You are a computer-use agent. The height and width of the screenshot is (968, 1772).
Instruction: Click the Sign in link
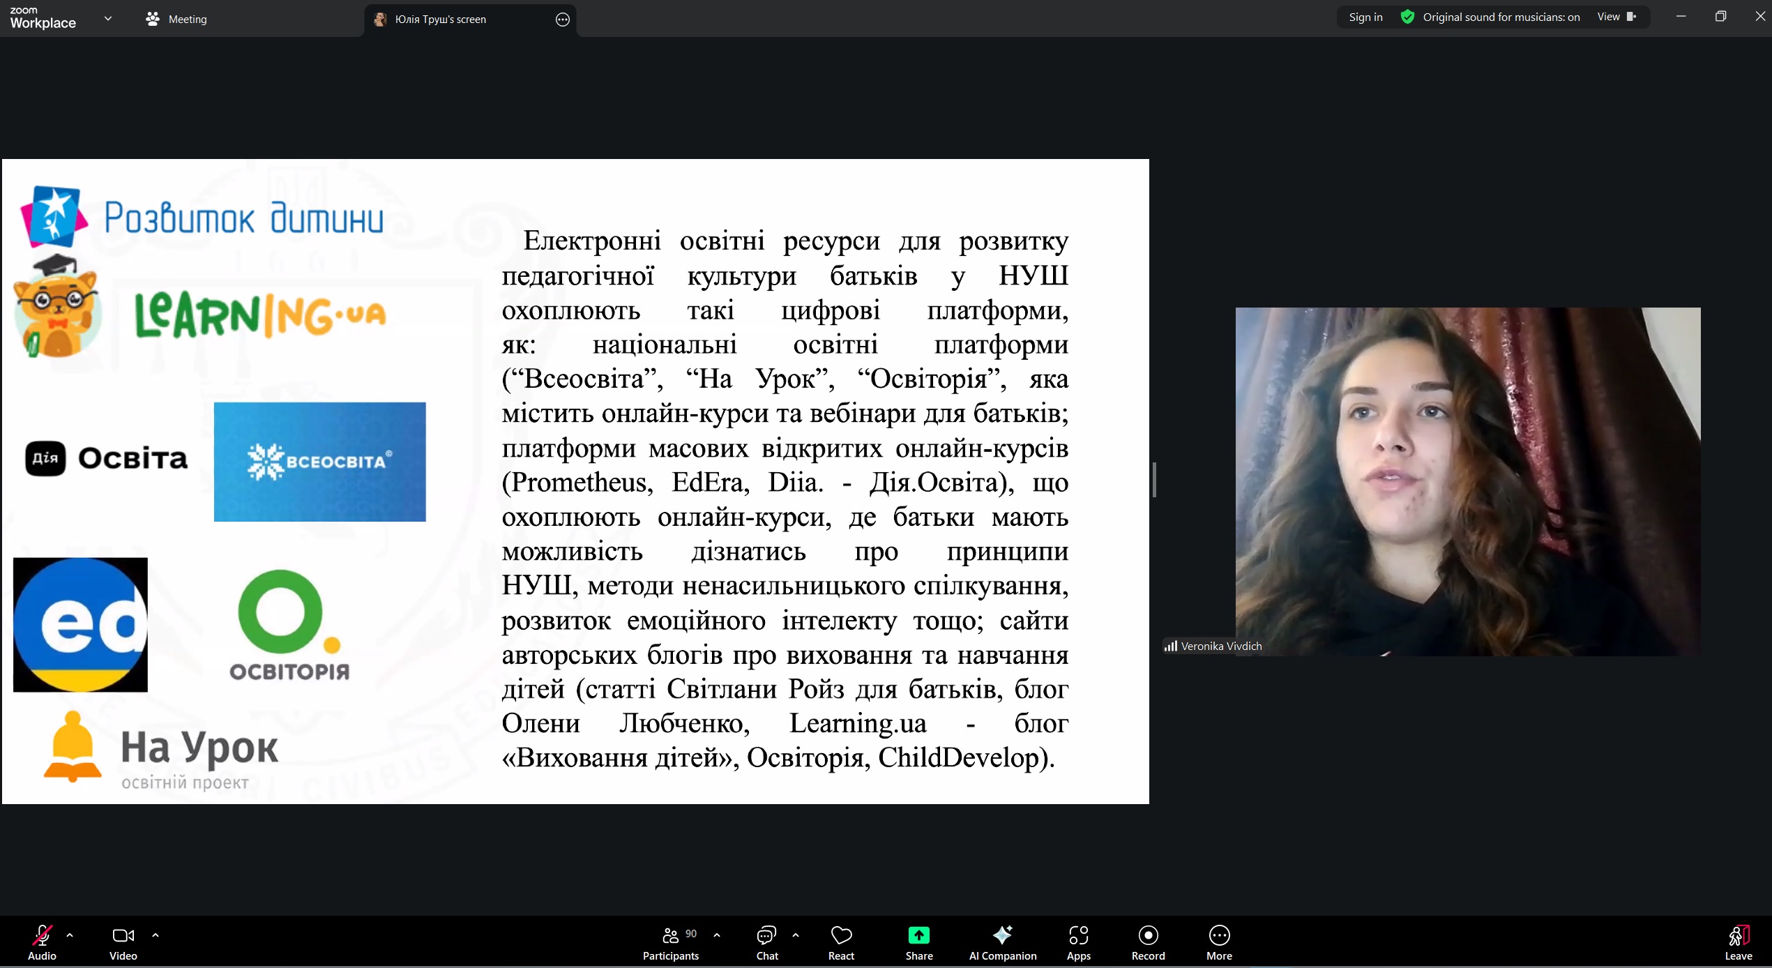(1365, 17)
